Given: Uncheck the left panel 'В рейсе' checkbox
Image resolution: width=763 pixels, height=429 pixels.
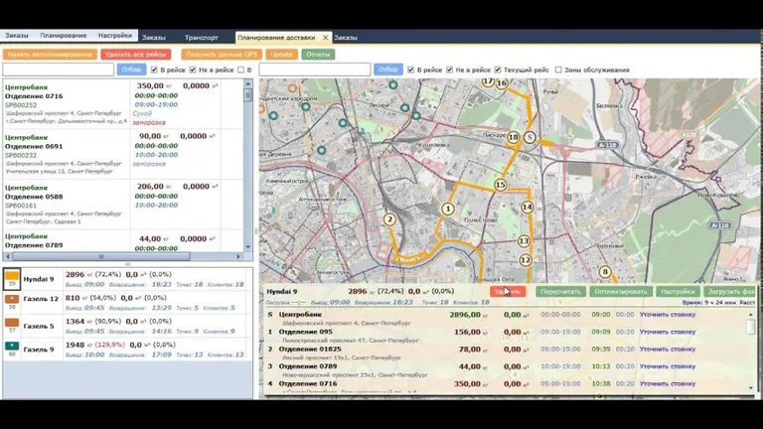Looking at the screenshot, I should 154,70.
